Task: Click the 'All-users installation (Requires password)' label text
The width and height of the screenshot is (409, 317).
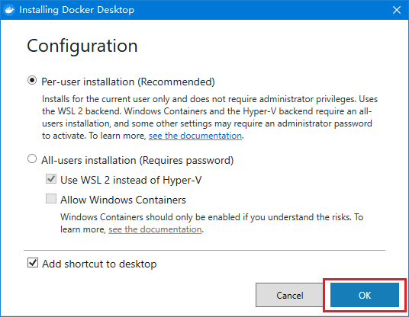Action: tap(137, 160)
